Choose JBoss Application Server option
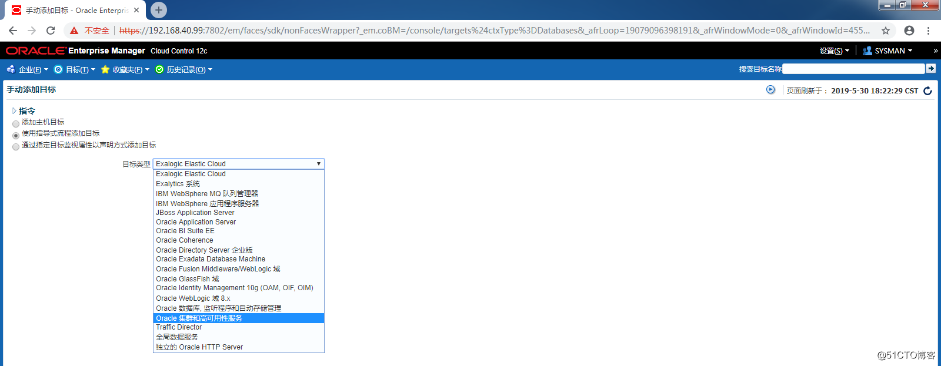The height and width of the screenshot is (366, 941). coord(239,213)
